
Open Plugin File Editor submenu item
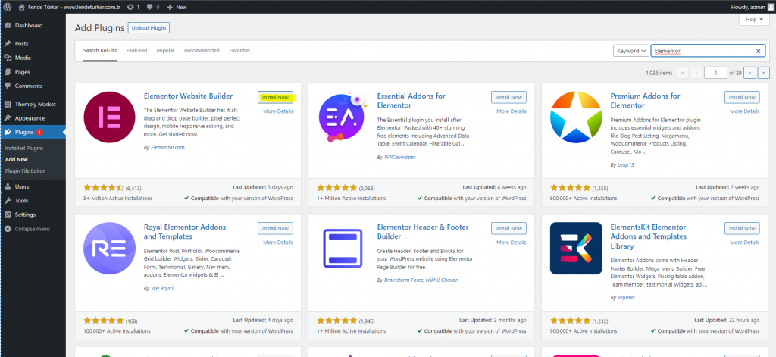click(x=25, y=171)
